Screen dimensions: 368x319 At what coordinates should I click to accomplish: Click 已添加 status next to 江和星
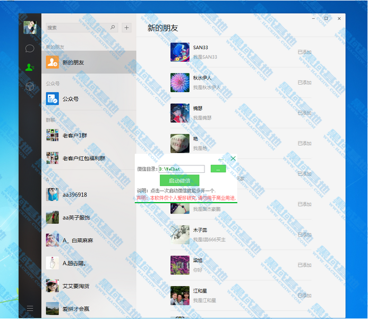(304, 296)
